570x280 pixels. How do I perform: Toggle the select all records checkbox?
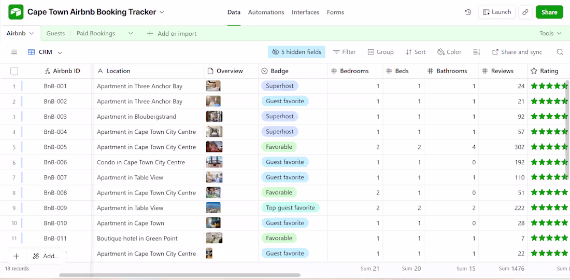coord(14,71)
